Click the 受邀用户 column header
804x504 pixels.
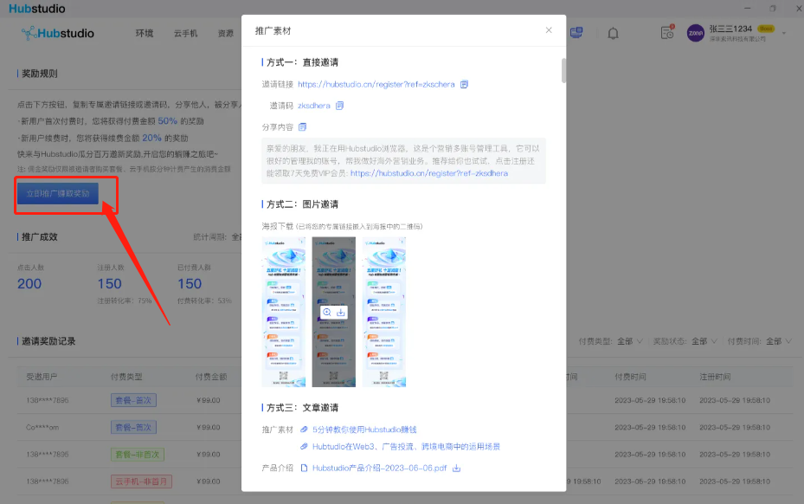(x=42, y=377)
